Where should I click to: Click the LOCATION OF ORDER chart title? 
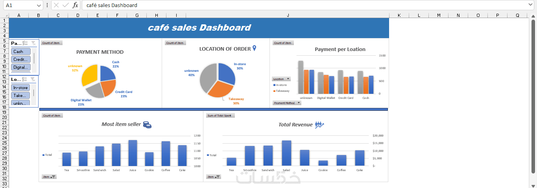click(x=225, y=49)
